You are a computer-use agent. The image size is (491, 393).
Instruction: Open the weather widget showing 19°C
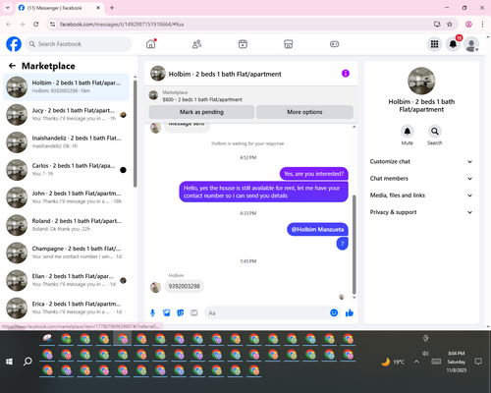(x=393, y=362)
